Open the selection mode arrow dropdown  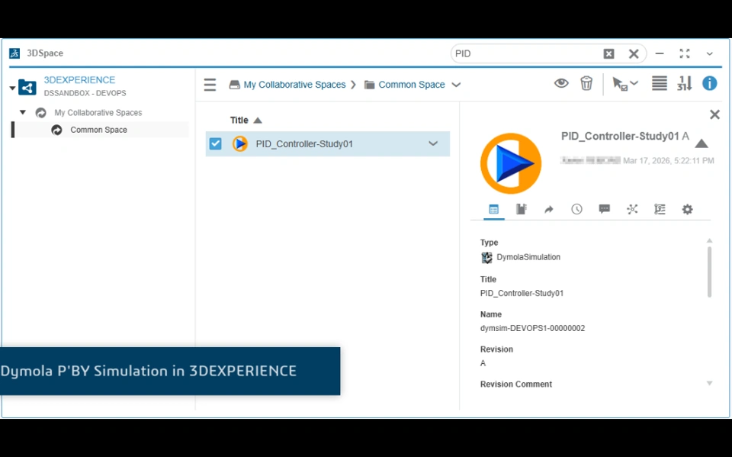click(x=624, y=84)
